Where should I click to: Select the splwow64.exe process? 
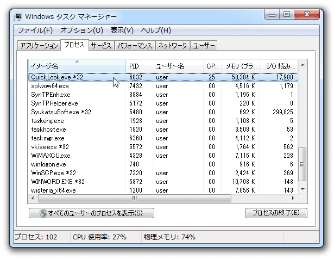point(163,86)
